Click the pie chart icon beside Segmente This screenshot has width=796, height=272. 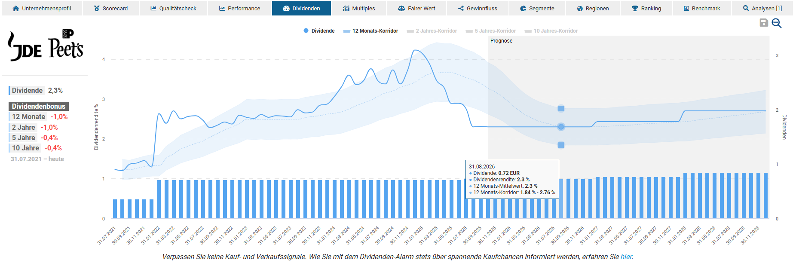click(523, 9)
